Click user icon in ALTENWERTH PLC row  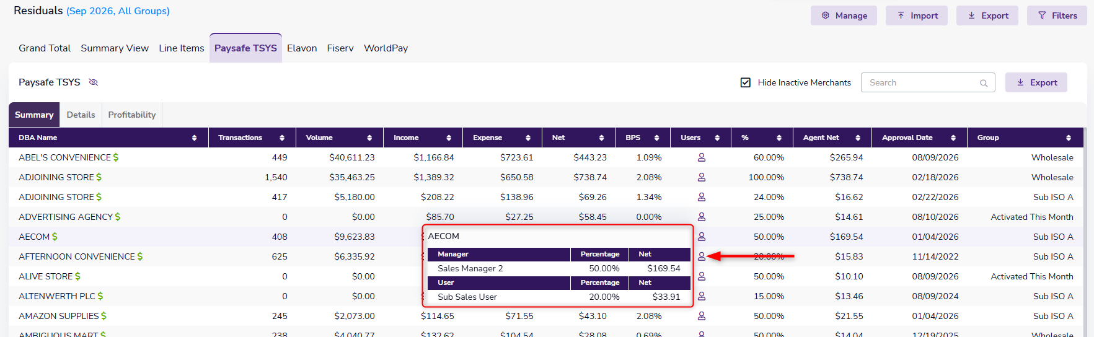702,296
